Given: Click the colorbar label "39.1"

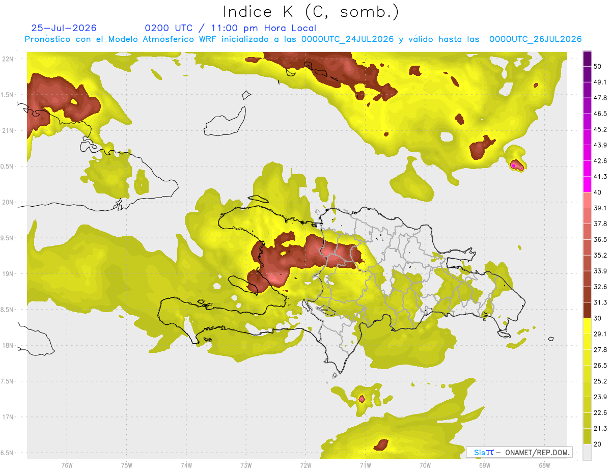Looking at the screenshot, I should click(x=600, y=208).
